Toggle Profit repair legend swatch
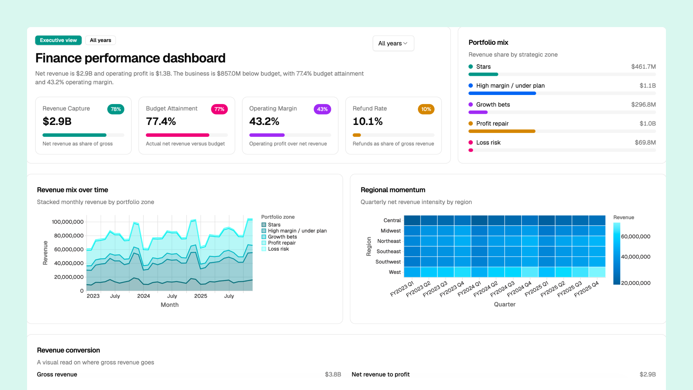This screenshot has width=693, height=390. (264, 243)
